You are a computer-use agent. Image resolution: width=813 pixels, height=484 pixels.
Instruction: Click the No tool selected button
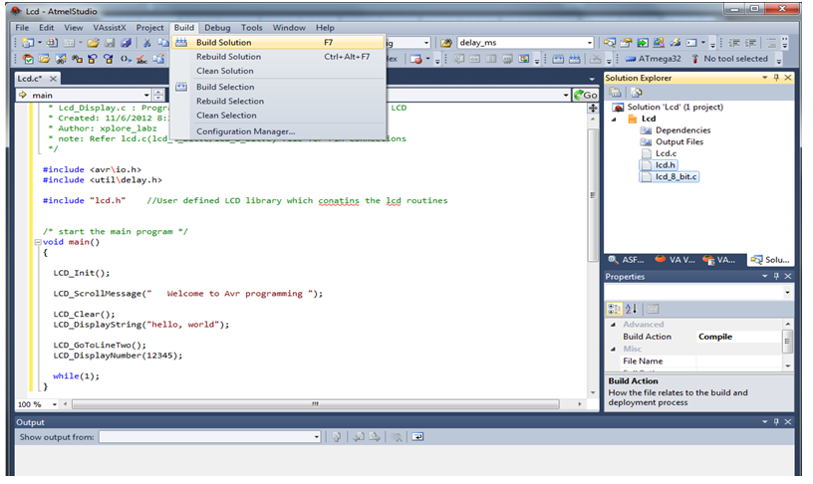(729, 59)
